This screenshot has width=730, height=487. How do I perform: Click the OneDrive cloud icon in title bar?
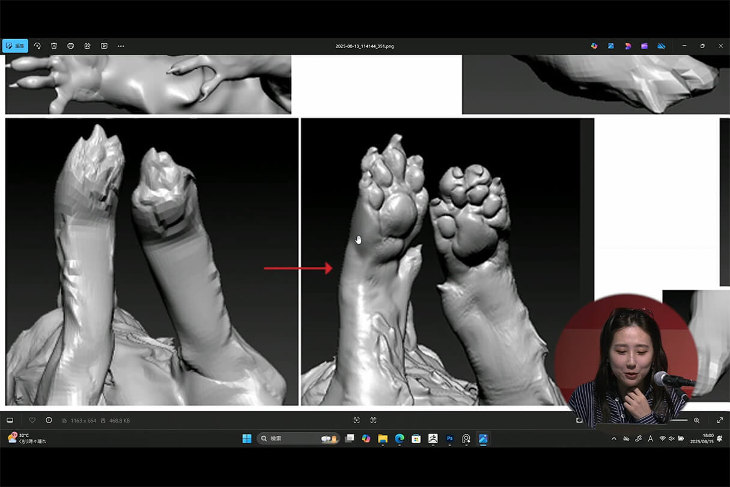[661, 46]
